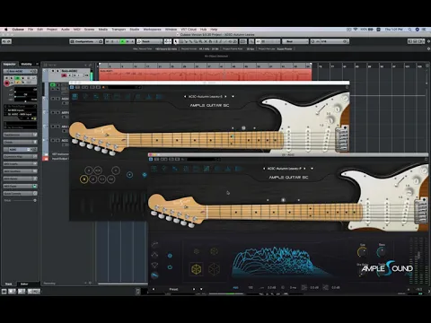Switch to the Track tab at the bottom left

(9, 284)
